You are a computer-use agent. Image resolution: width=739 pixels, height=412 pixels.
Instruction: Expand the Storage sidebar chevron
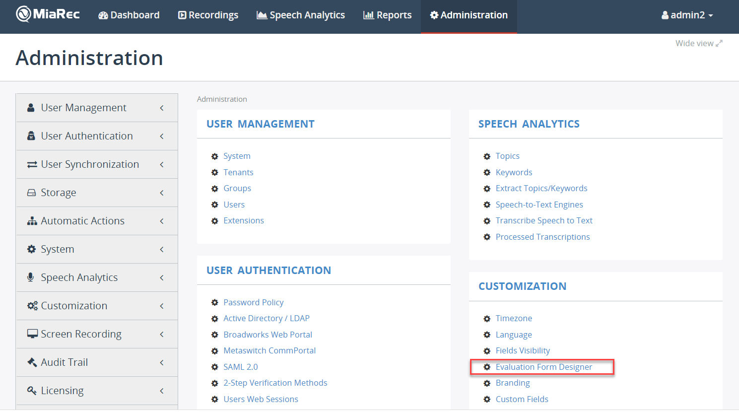[x=162, y=193]
